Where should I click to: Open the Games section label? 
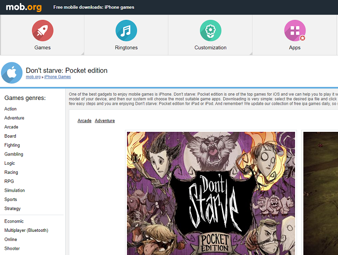(x=42, y=48)
